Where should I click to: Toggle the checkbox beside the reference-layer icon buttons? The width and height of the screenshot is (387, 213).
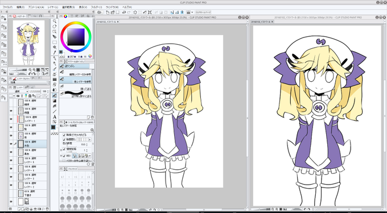64,156
